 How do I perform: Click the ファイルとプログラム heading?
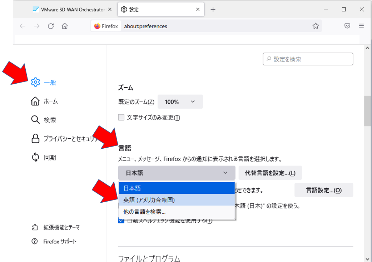tap(149, 258)
